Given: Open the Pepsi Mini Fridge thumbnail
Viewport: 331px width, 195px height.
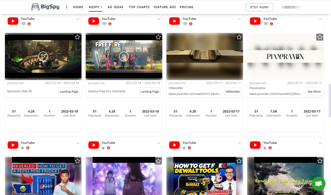Looking at the screenshot, I should [x=43, y=176].
